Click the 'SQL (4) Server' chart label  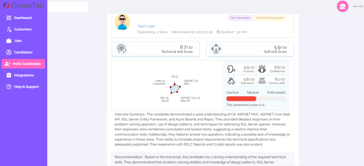(x=165, y=99)
